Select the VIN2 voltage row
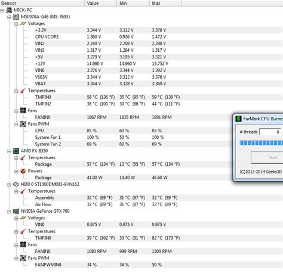 click(x=158, y=44)
